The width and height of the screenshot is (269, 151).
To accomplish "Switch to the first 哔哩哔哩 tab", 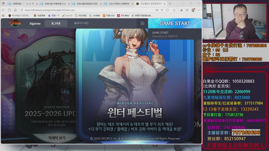I will coord(23,4).
